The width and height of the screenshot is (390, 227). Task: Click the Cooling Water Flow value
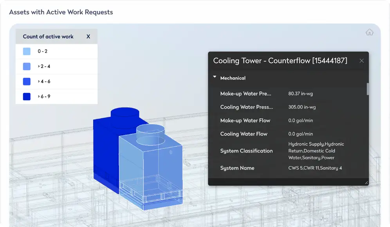pos(300,134)
